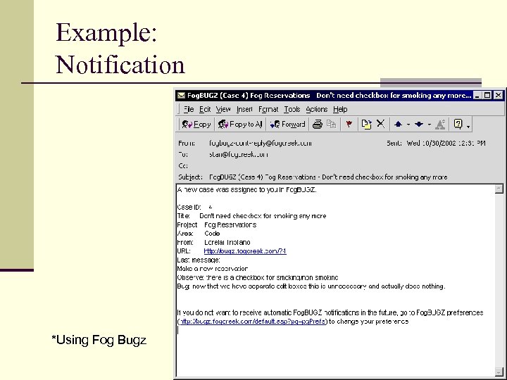Click the '*Using Fog Bugz' slide caption
Image resolution: width=507 pixels, height=380 pixels.
[x=99, y=340]
